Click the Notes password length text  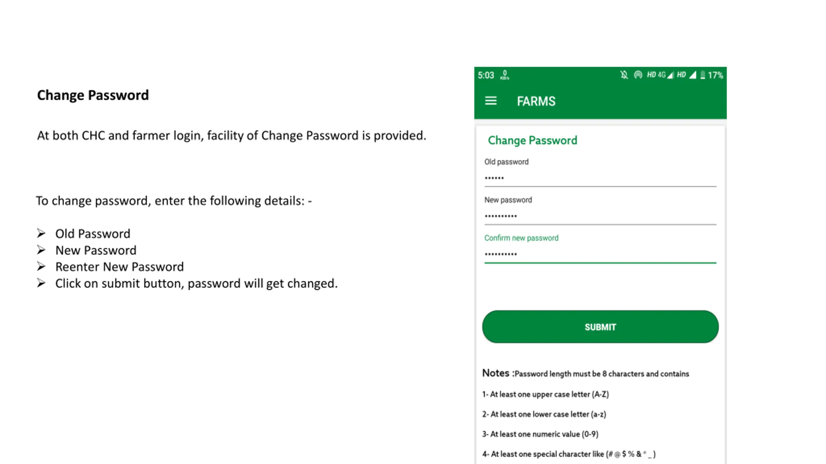point(586,373)
